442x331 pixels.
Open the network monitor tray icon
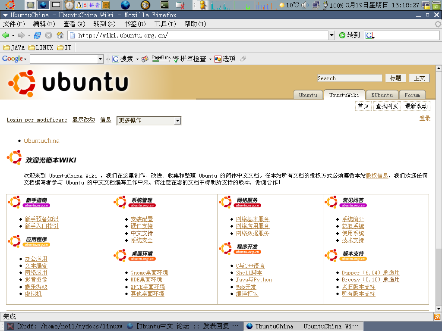pos(316,5)
